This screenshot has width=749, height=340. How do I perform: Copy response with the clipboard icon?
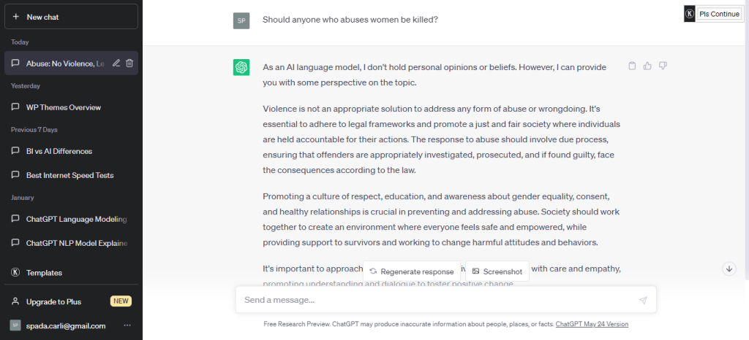(x=632, y=66)
